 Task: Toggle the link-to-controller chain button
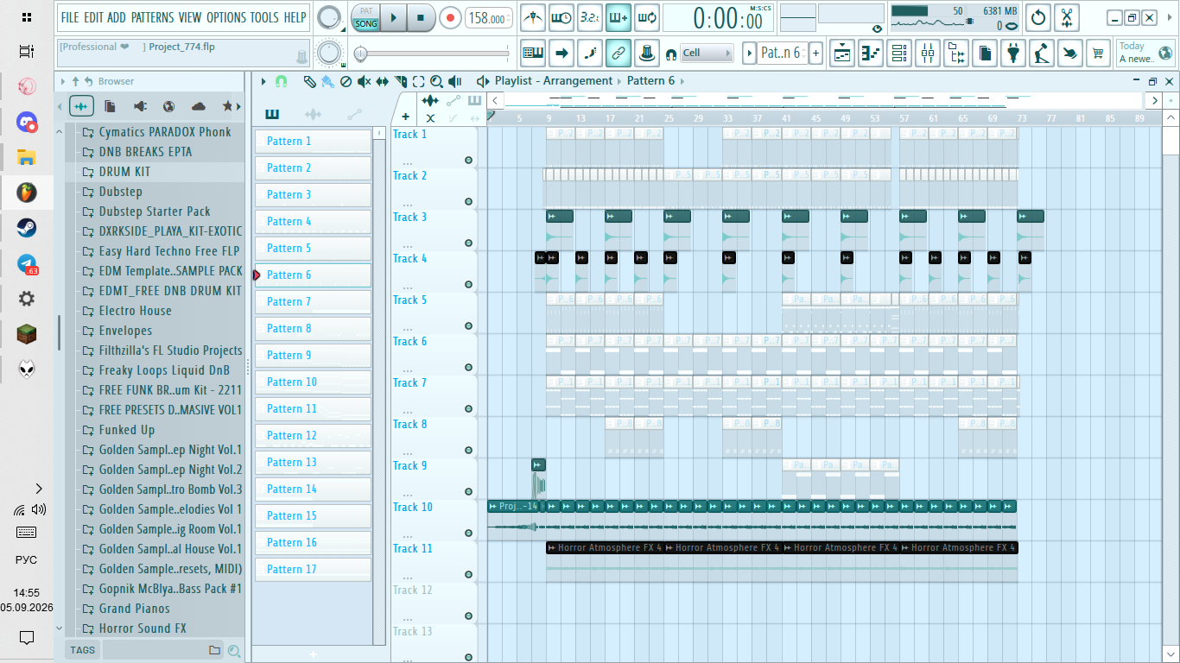[x=618, y=54]
